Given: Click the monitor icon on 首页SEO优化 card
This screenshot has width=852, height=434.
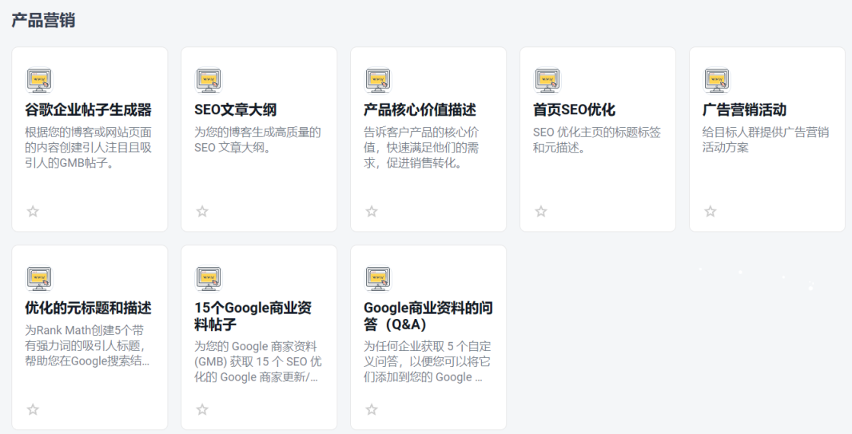Looking at the screenshot, I should [547, 80].
